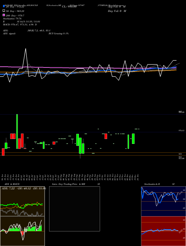Click the RSI 14/5 value line

click(x=22, y=22)
